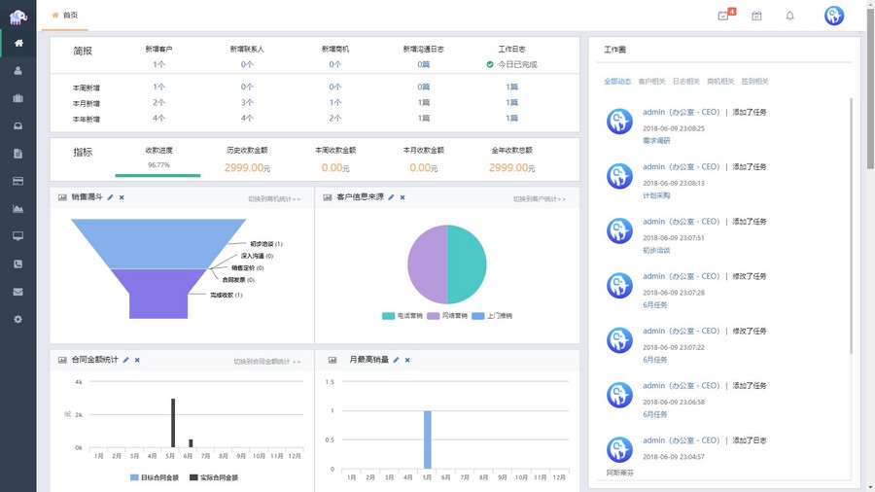Edit the 合同金额统计 panel with pencil icon
The width and height of the screenshot is (875, 492).
click(x=126, y=361)
